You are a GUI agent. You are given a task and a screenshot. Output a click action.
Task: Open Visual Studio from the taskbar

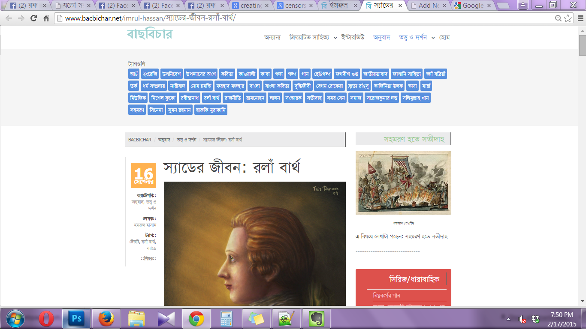point(166,319)
